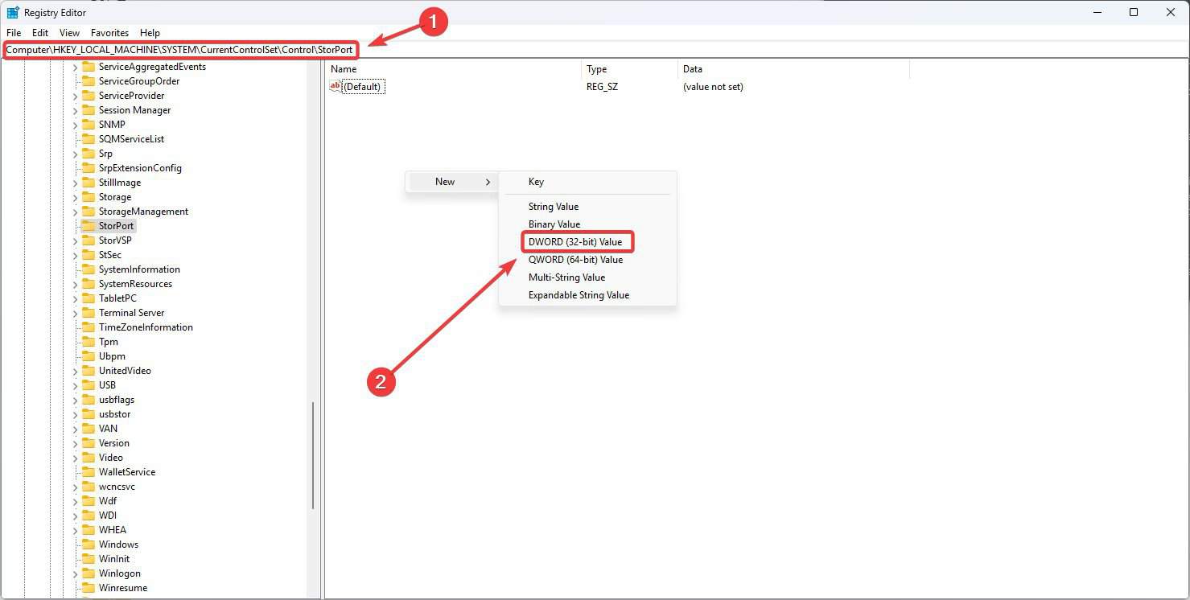1190x600 pixels.
Task: Click the tree pane vertical scrollbar
Action: click(x=313, y=454)
